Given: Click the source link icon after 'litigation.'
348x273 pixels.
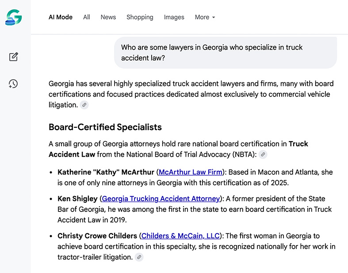Looking at the screenshot, I should 84,105.
